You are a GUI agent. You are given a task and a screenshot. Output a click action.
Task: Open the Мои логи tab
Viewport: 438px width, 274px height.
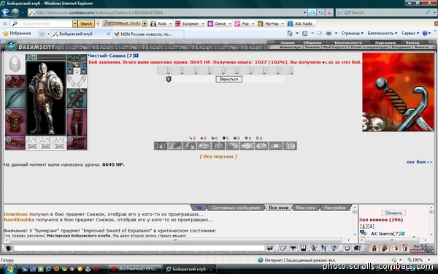click(306, 208)
